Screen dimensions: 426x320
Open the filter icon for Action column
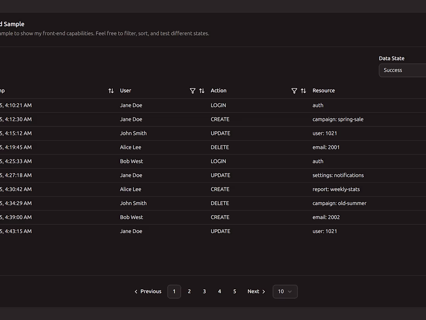[294, 90]
